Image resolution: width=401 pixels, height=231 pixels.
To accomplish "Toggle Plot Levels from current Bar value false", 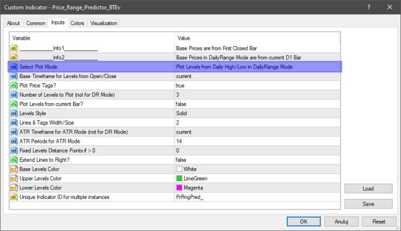I will click(x=257, y=104).
